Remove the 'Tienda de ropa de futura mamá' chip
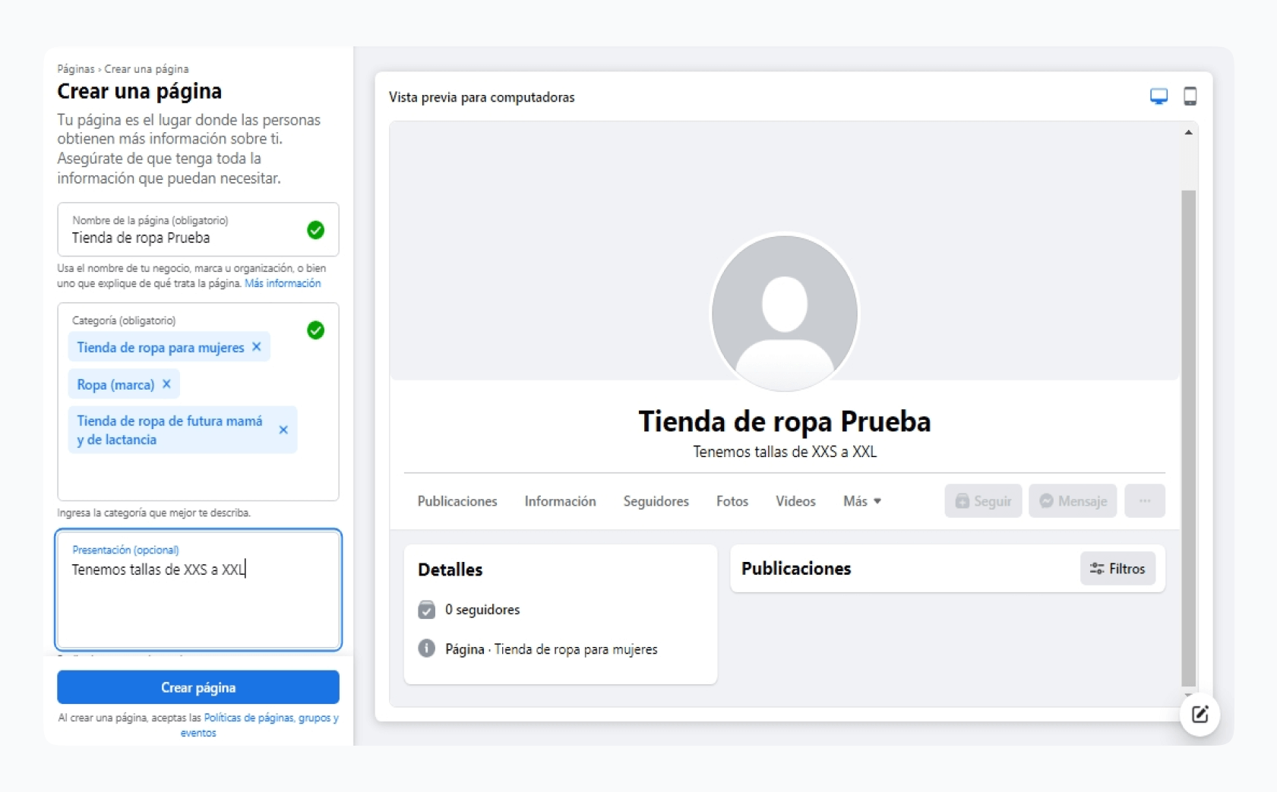The image size is (1277, 792). pos(283,430)
